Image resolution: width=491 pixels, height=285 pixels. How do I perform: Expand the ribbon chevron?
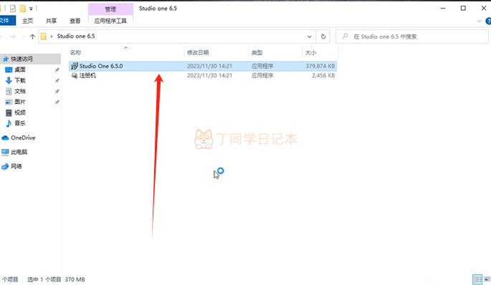coord(479,21)
